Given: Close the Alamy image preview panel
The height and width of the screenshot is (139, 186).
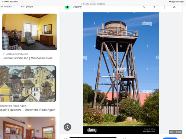Looking at the screenshot, I should 174,7.
